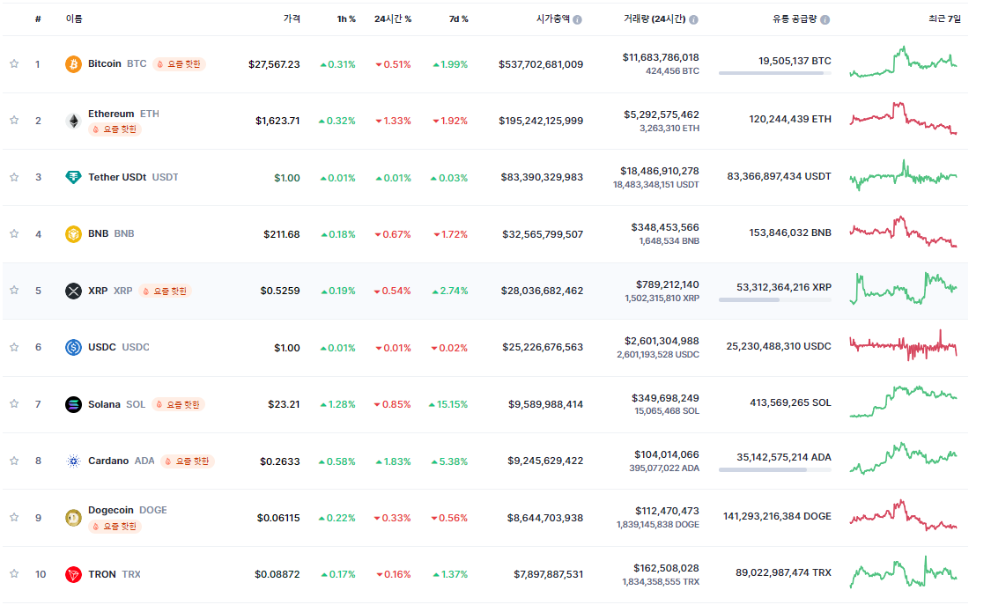Viewport: 991px width, 605px height.
Task: Star Dogecoin as a favorite
Action: point(14,517)
